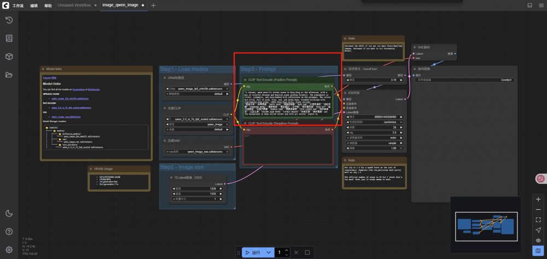Click the negative prompt text area
Viewport: 547px width, 259px height.
(x=288, y=148)
